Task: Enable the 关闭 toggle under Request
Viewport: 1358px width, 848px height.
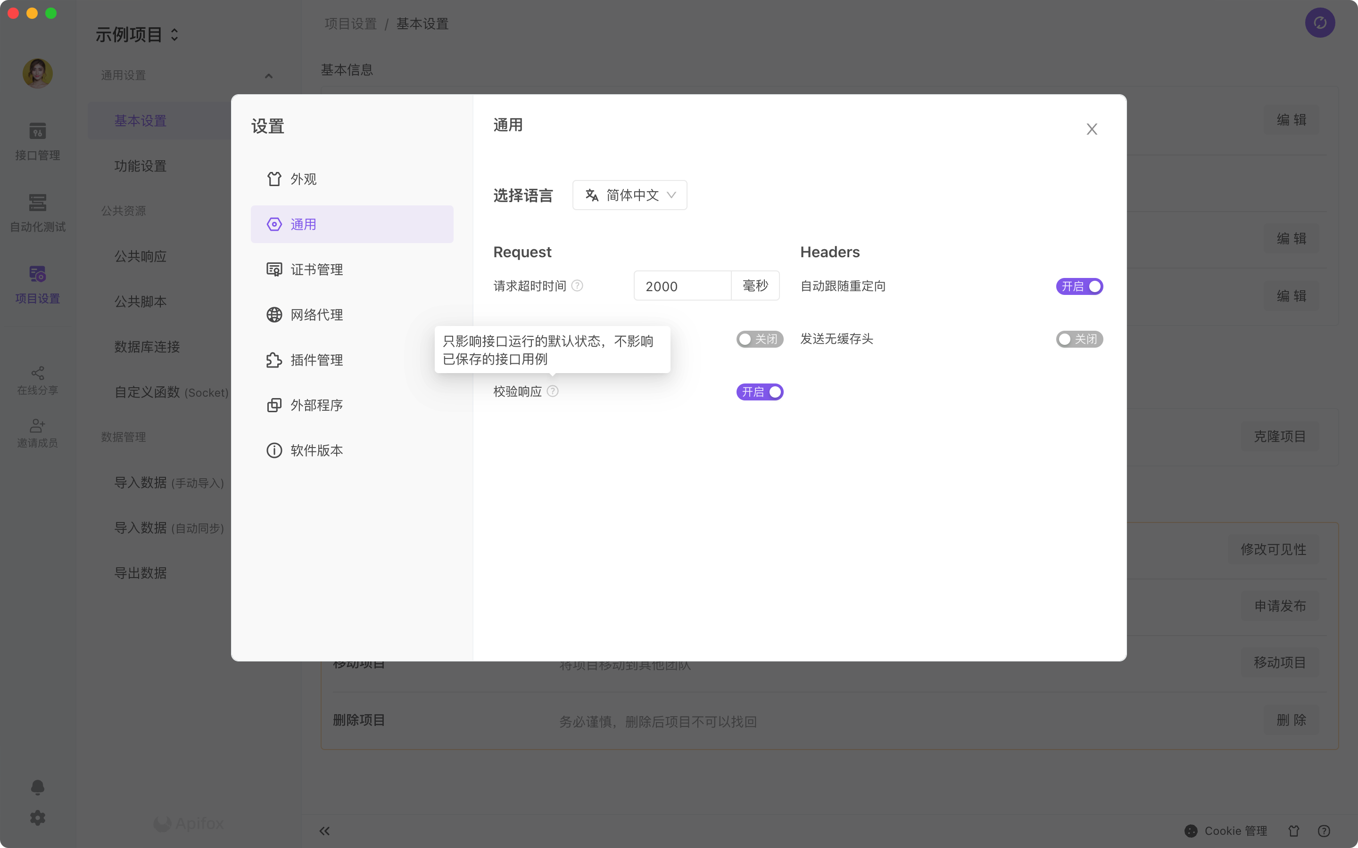Action: (759, 339)
